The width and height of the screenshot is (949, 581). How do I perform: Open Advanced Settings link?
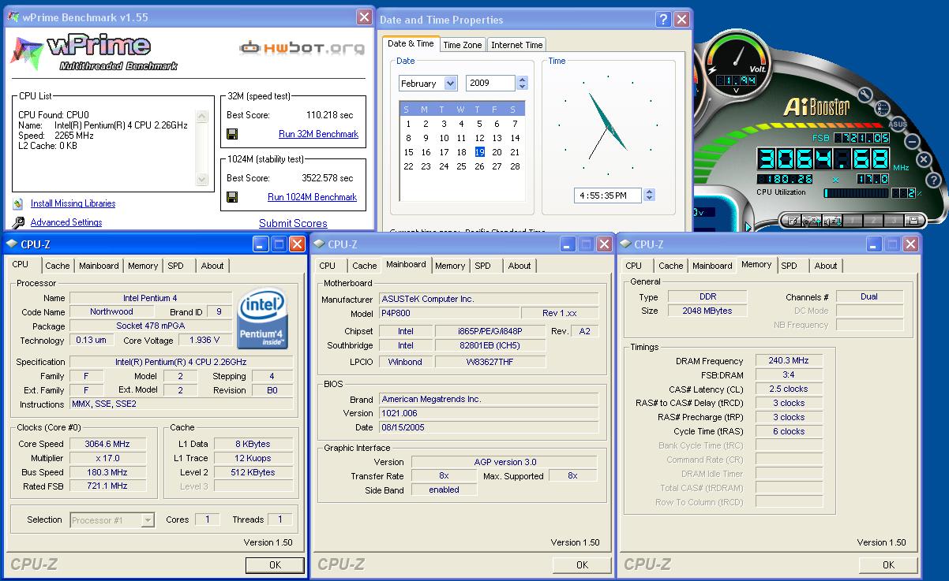66,223
